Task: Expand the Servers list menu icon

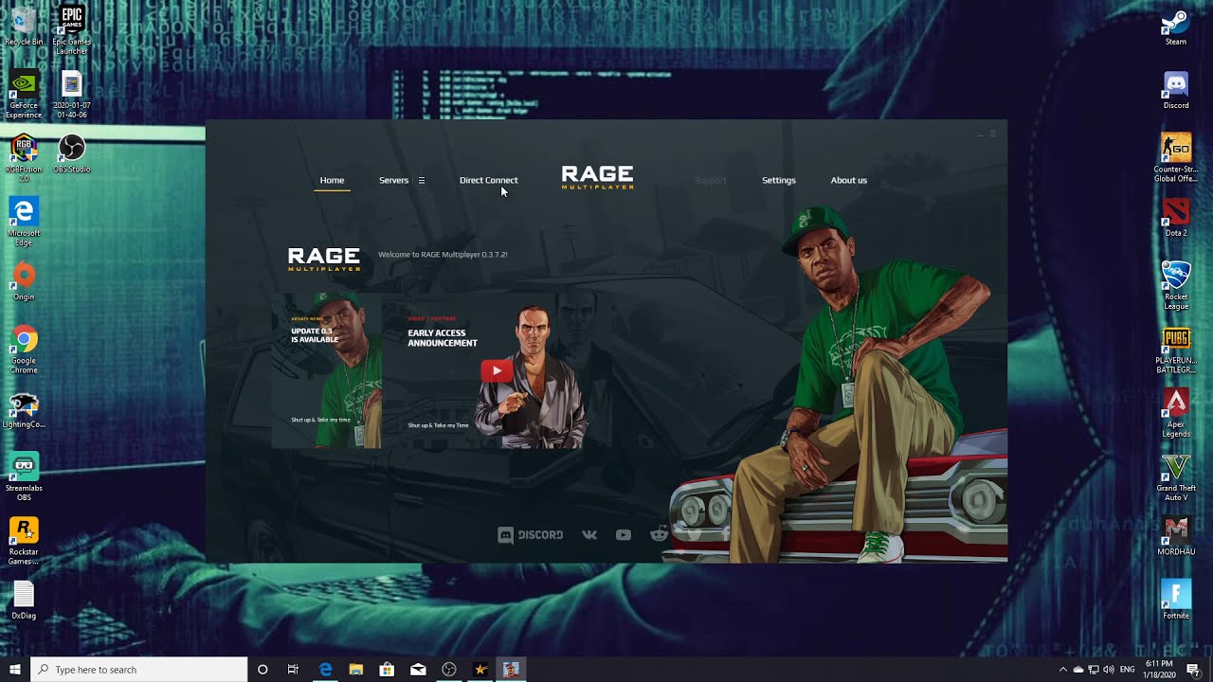Action: click(422, 180)
